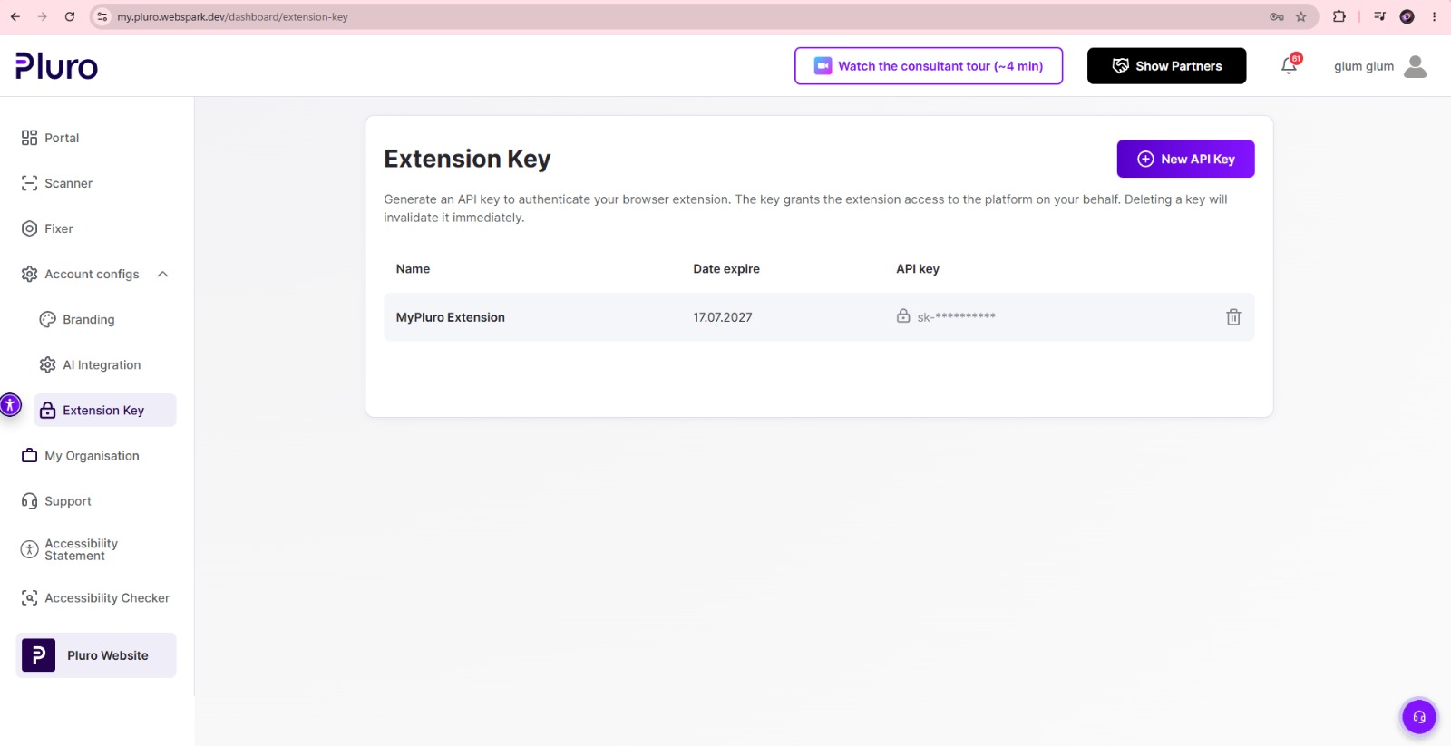Visit the Pluro Website link

coord(96,655)
